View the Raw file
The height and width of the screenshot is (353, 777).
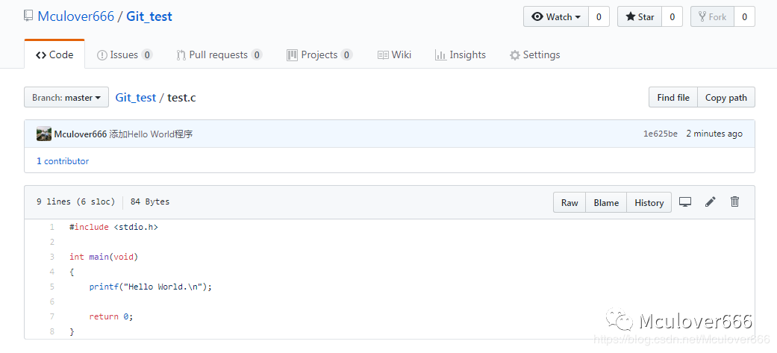coord(570,202)
